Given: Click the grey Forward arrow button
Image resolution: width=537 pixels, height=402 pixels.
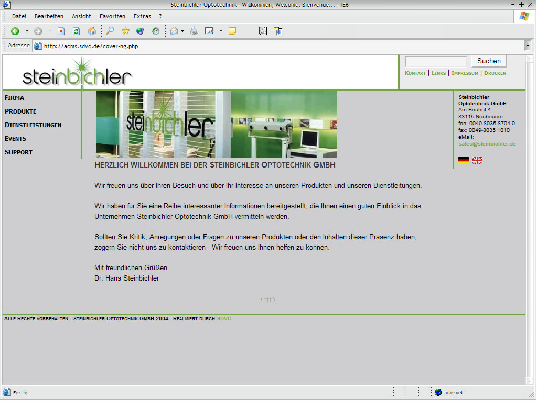Looking at the screenshot, I should [38, 31].
